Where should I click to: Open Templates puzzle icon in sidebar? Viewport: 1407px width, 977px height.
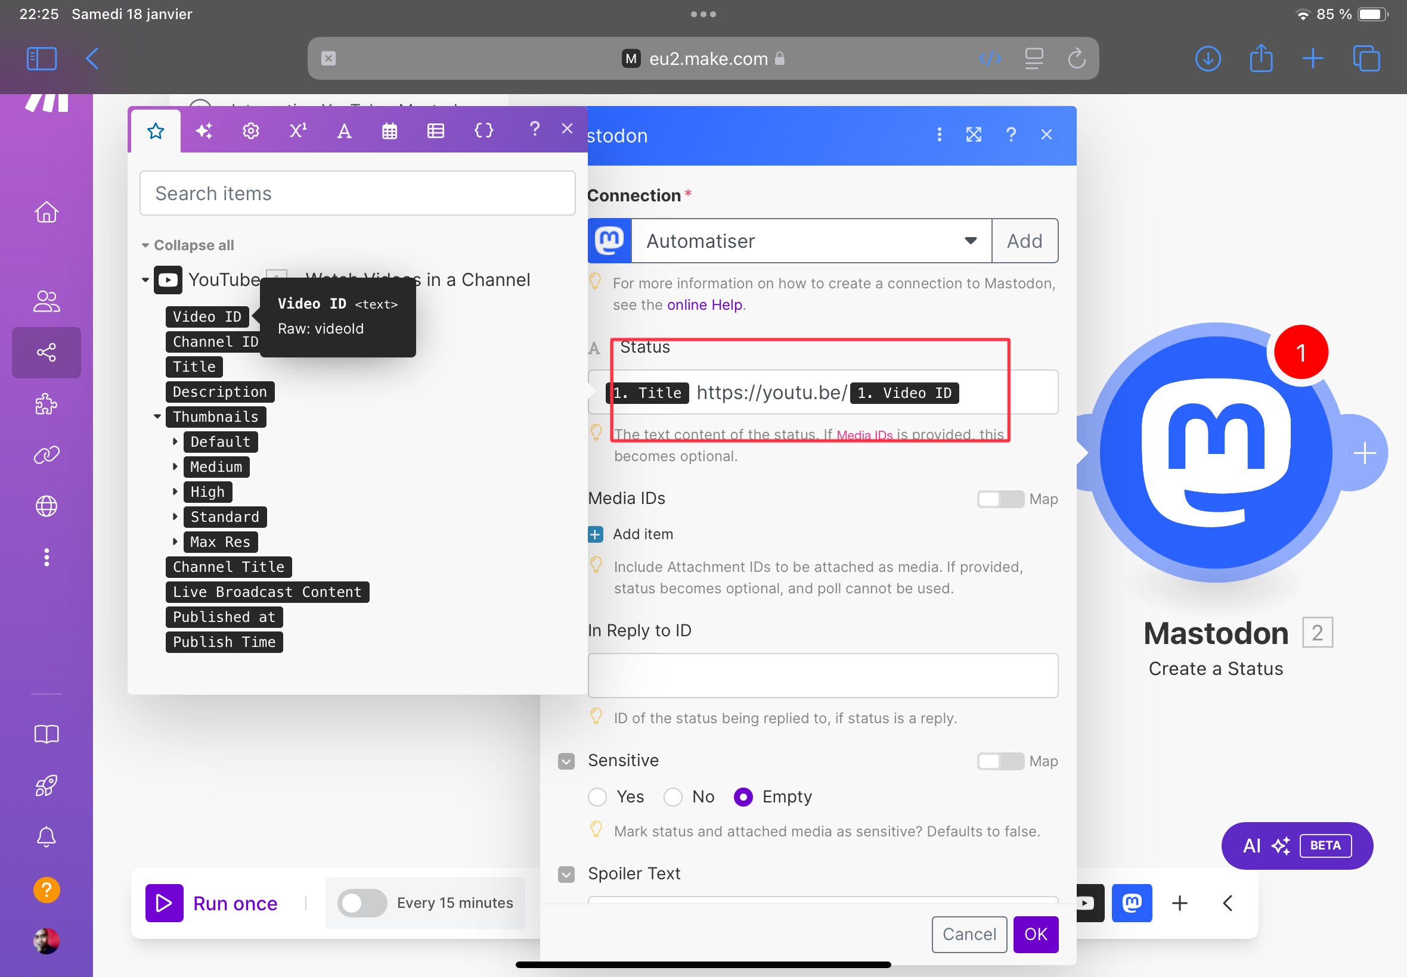pyautogui.click(x=47, y=404)
